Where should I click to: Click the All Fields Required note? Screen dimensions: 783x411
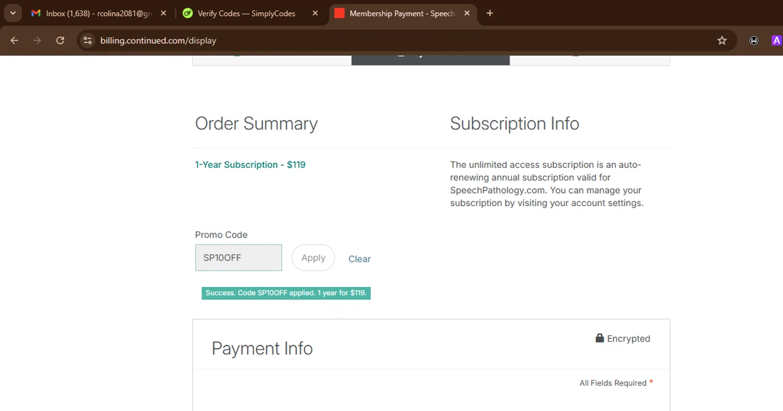(616, 383)
